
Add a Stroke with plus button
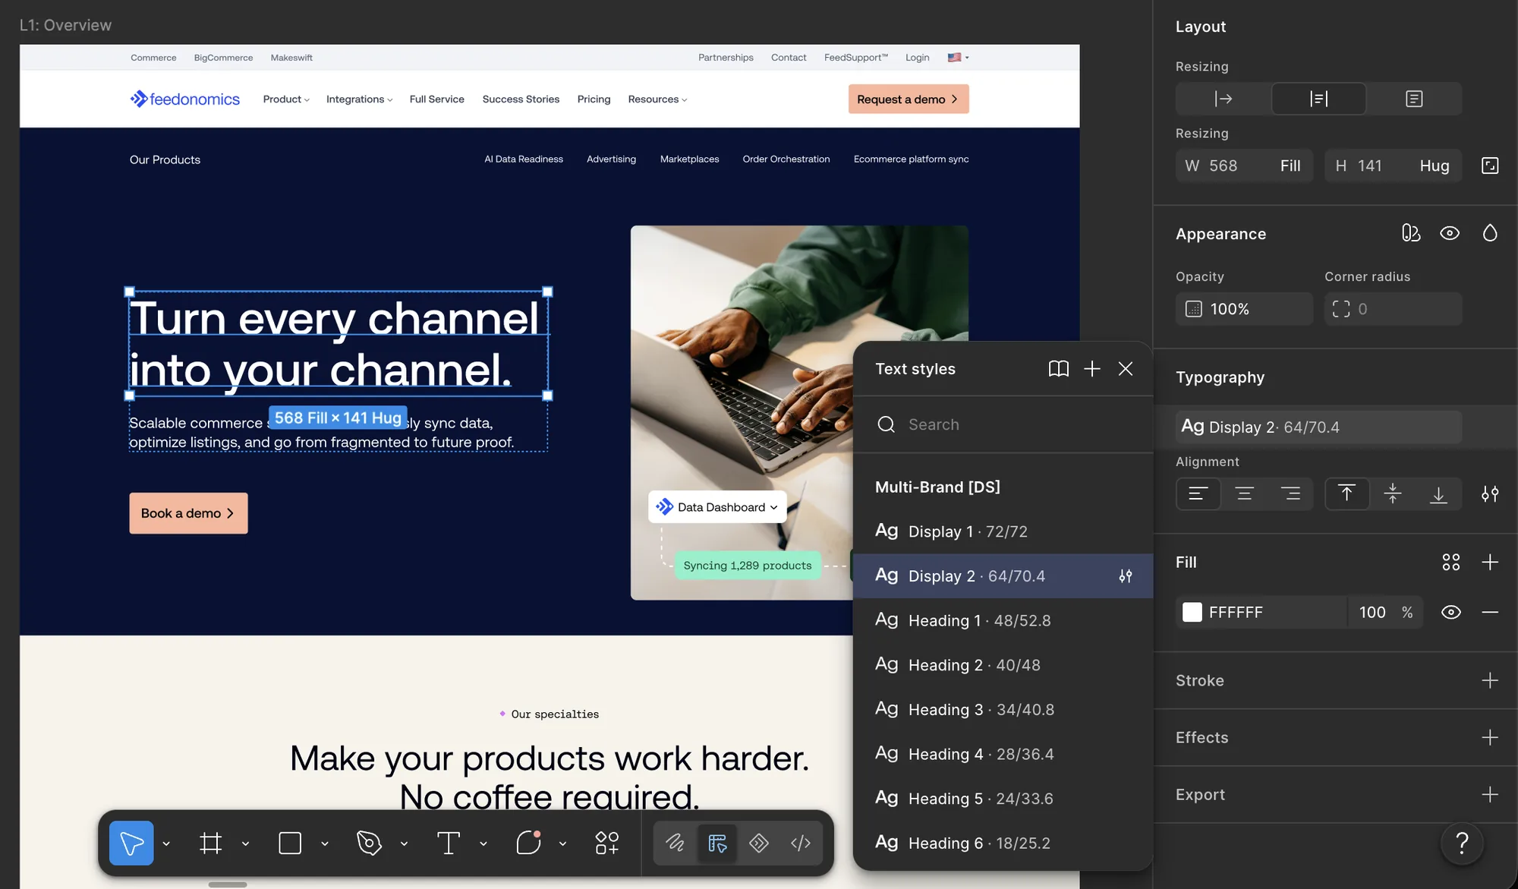[1490, 680]
